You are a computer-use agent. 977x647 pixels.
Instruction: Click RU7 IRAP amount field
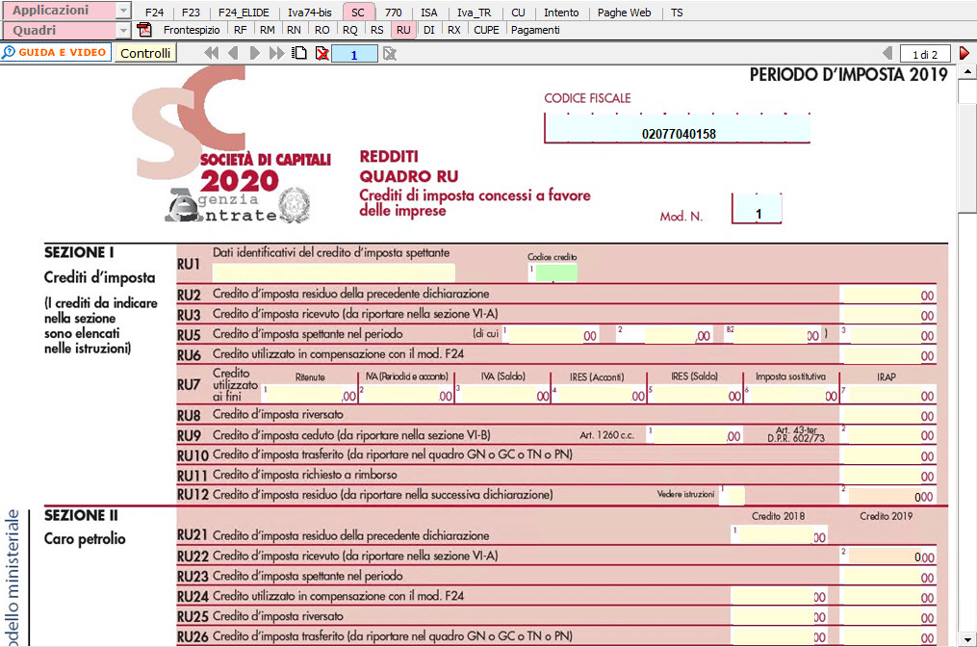tap(891, 395)
